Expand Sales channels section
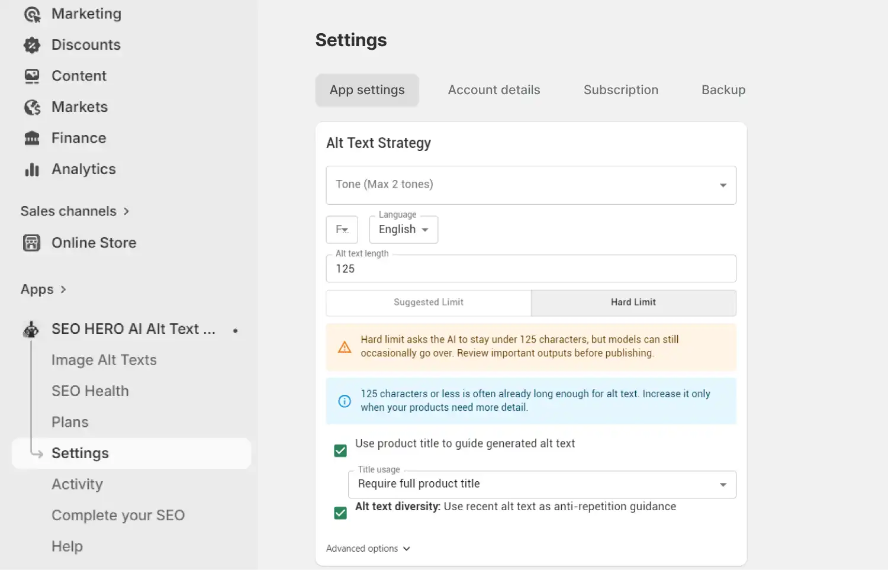888x570 pixels. pos(75,211)
